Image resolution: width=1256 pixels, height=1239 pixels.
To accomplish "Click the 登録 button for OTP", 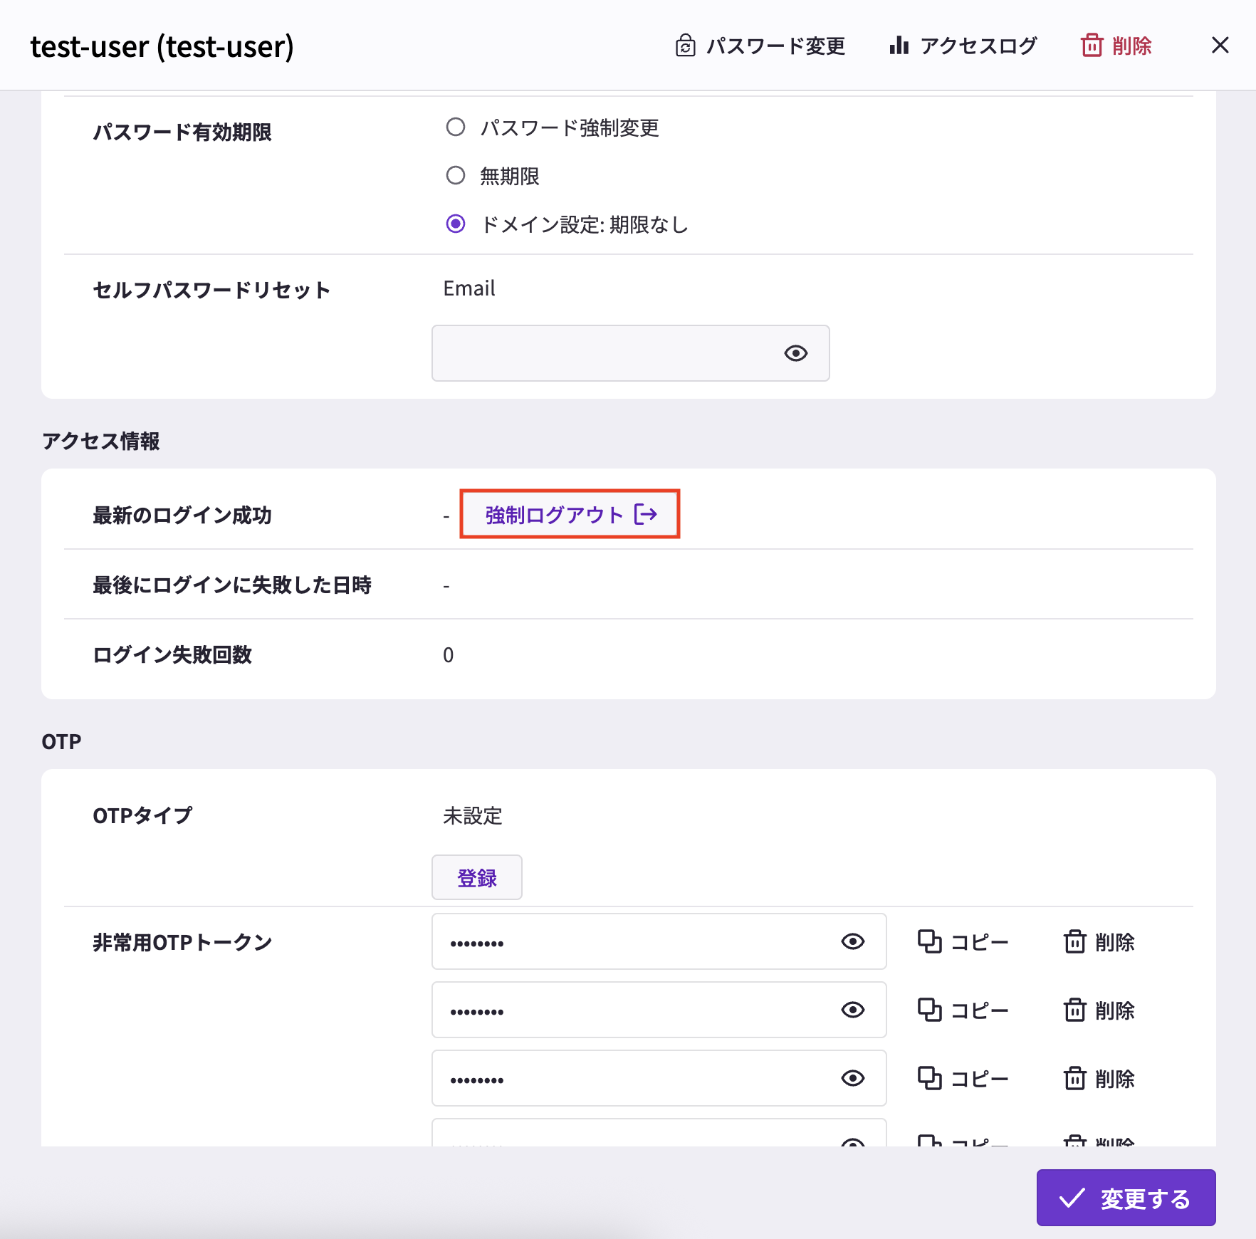I will [476, 877].
